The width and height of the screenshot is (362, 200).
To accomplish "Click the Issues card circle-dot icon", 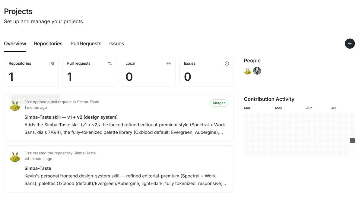I will click(x=227, y=63).
